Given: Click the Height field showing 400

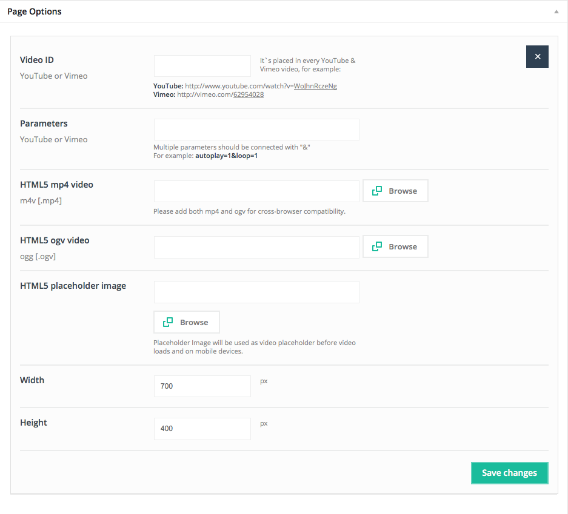Looking at the screenshot, I should (x=202, y=429).
